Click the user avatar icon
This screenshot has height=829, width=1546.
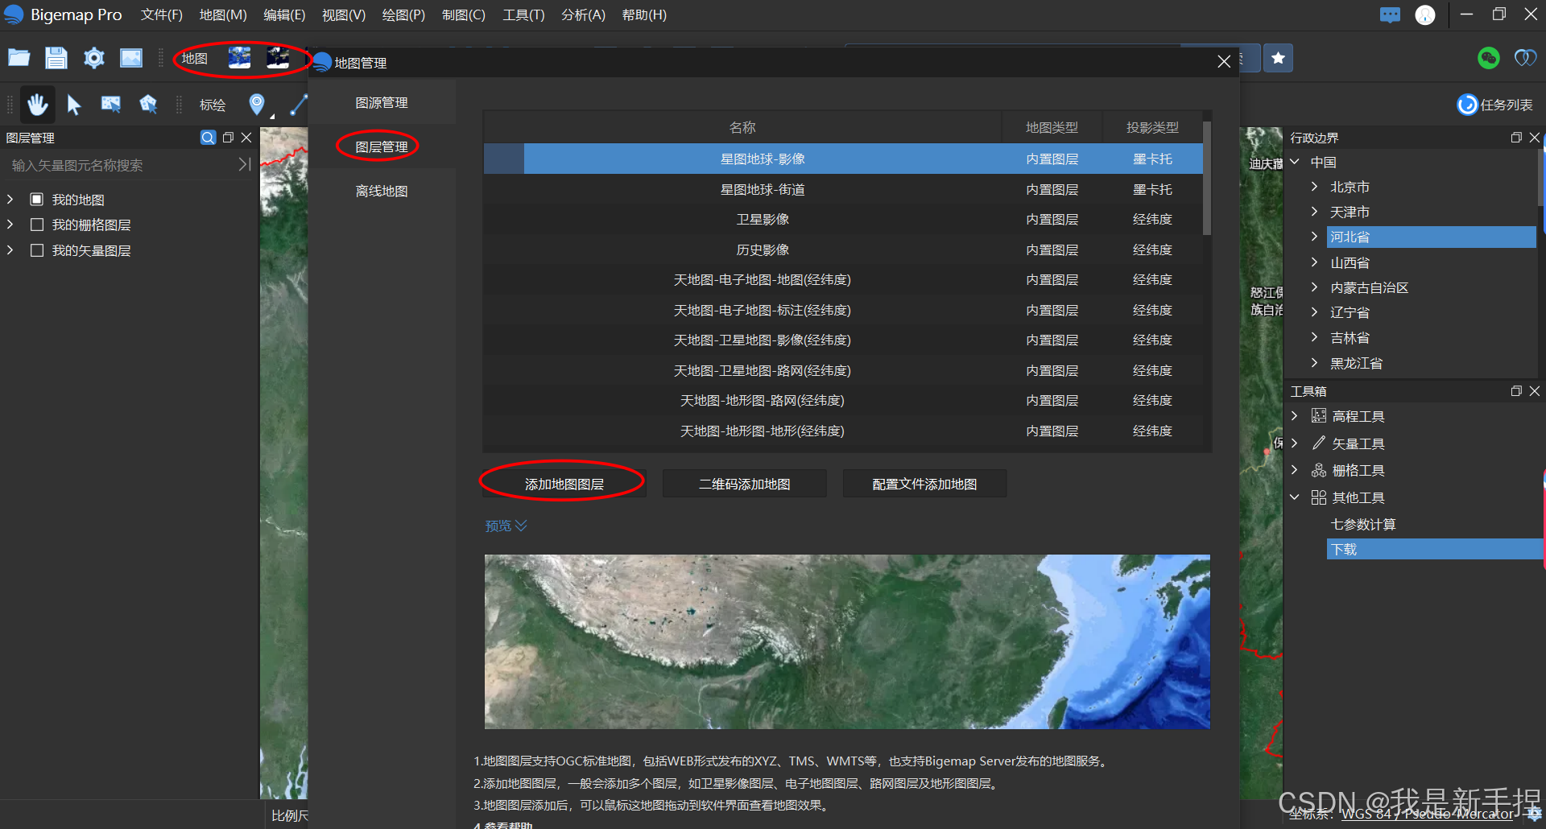(1425, 15)
